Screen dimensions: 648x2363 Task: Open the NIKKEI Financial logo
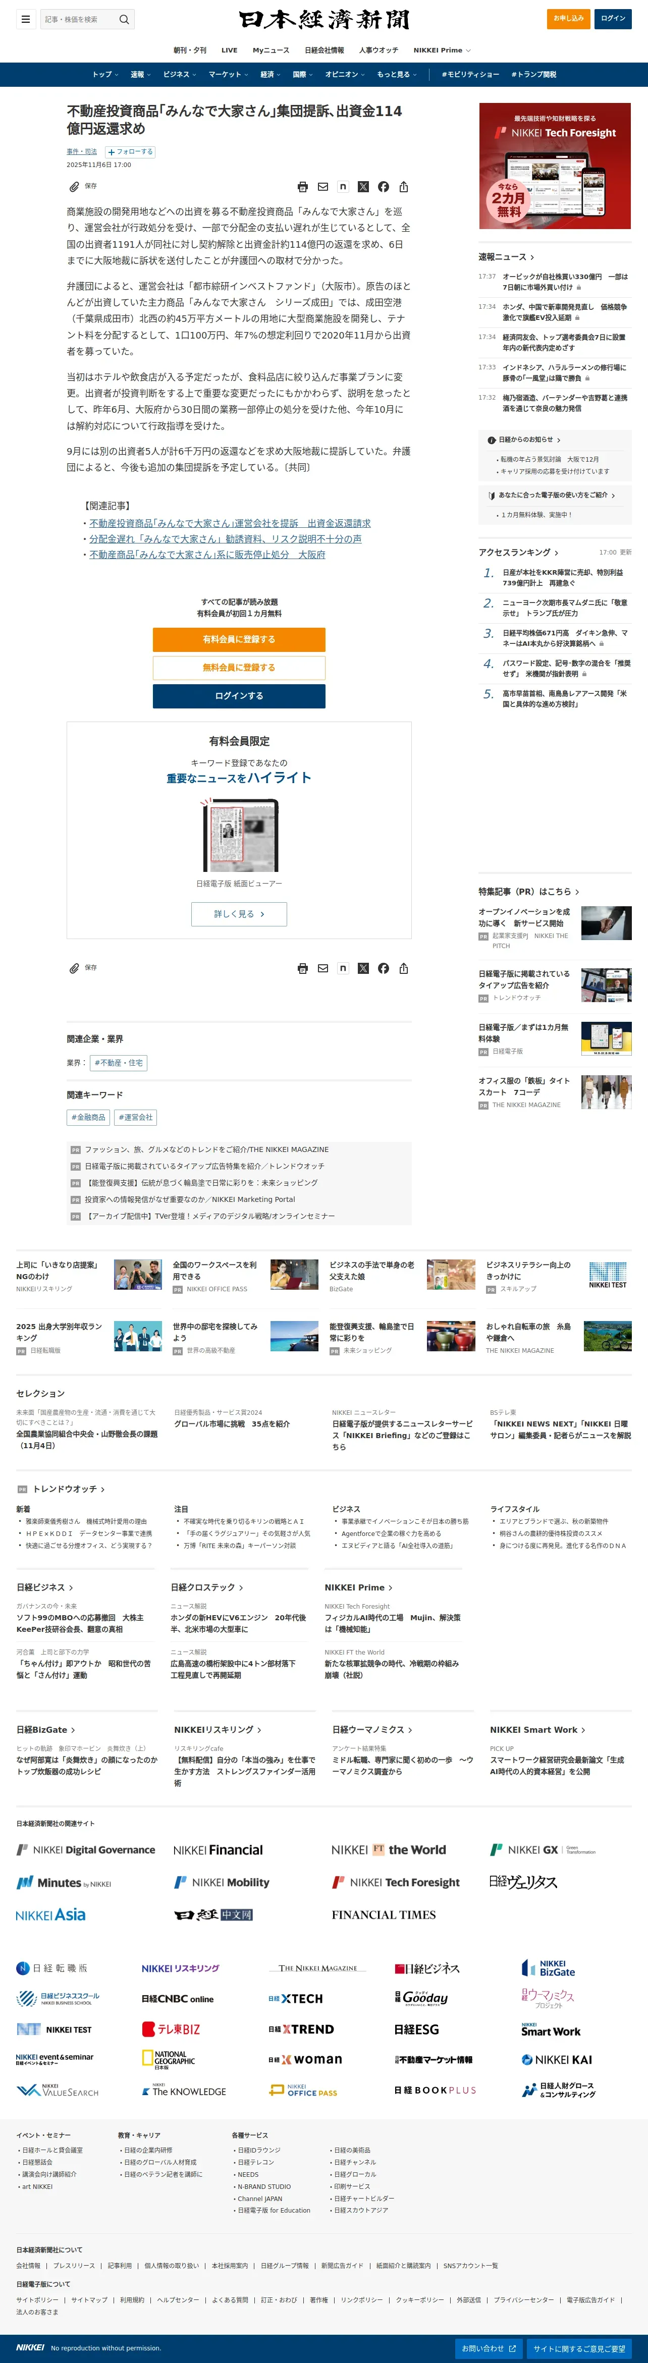219,1849
